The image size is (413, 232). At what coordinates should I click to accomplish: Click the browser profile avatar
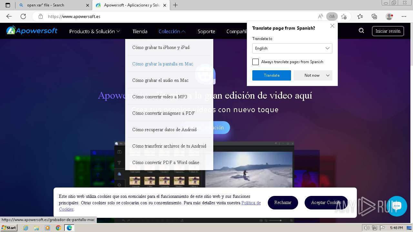389,16
